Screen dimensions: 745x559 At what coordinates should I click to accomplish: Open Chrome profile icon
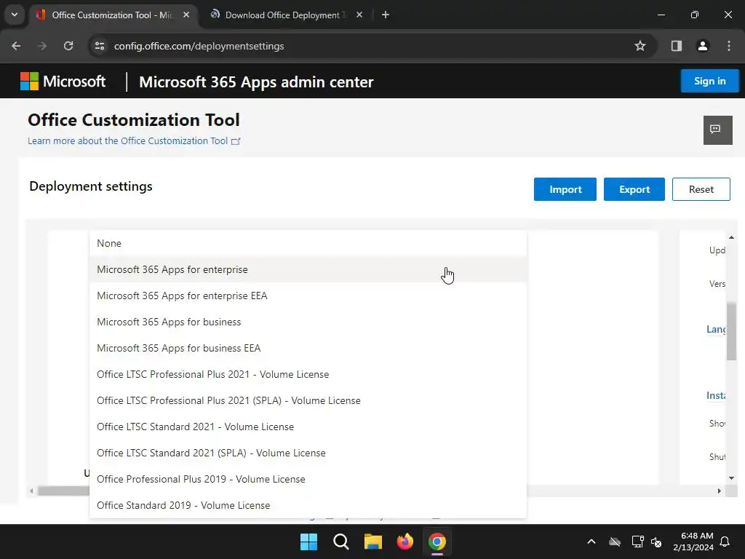703,46
